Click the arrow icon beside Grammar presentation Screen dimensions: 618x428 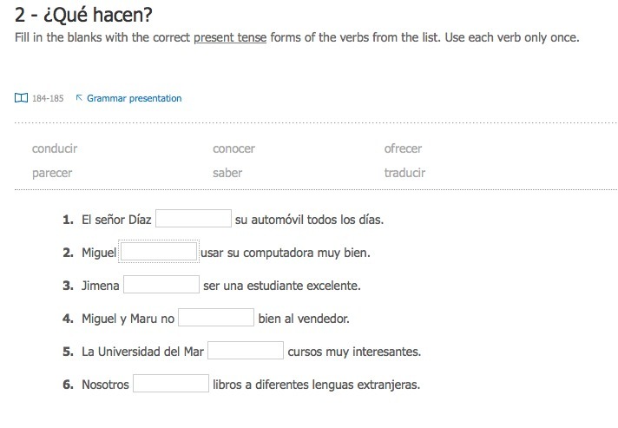tap(79, 97)
